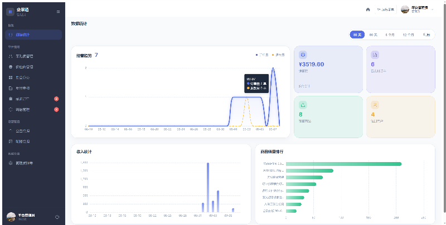Click the page vertical scrollbar
Screen dimensions: 446x225
(444, 108)
